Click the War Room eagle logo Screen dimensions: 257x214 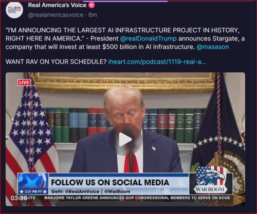click(211, 180)
